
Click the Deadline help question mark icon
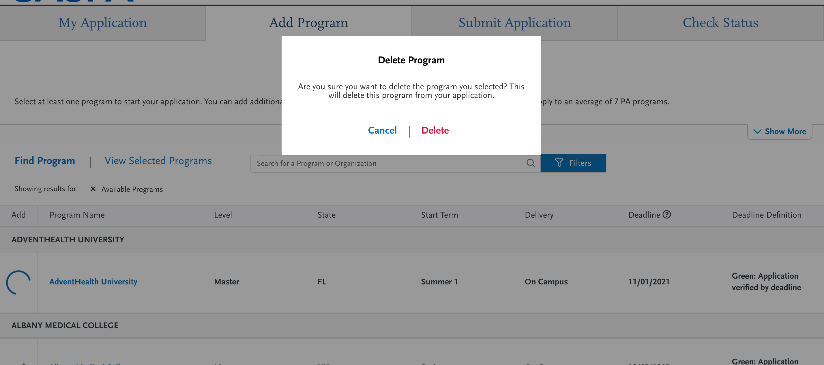667,215
